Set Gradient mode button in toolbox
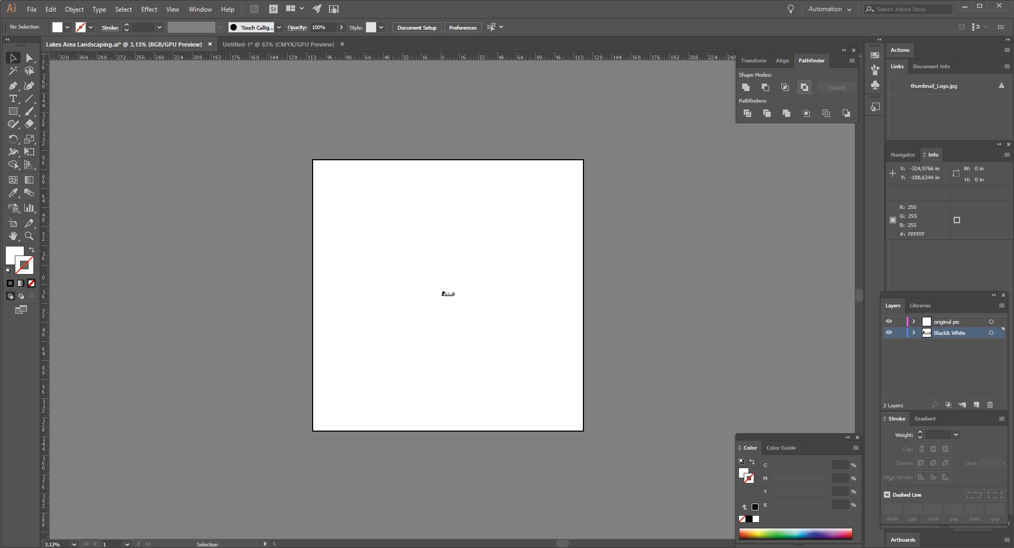The image size is (1014, 548). 21,284
